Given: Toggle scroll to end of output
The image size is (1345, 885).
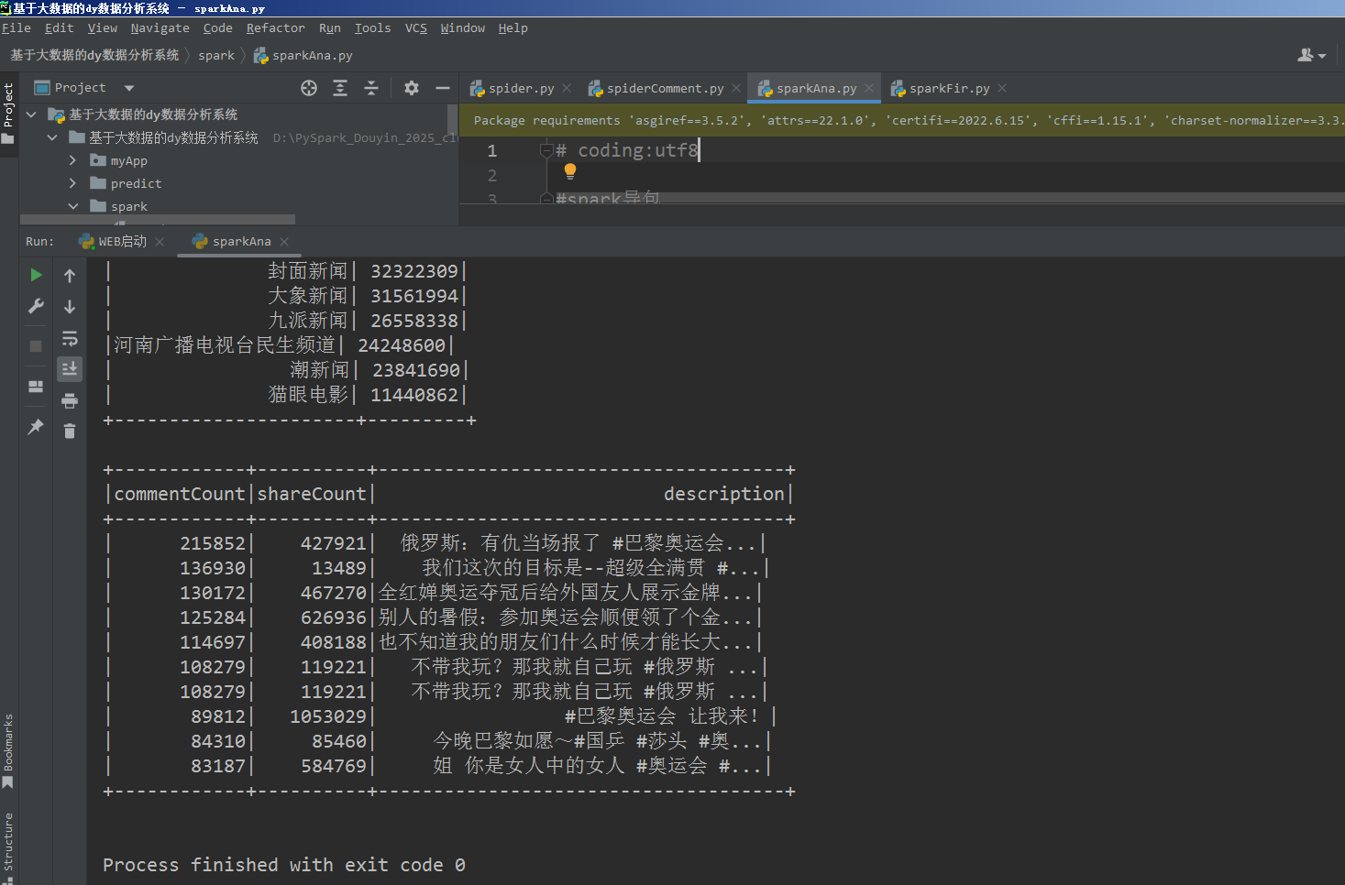Looking at the screenshot, I should click(70, 368).
